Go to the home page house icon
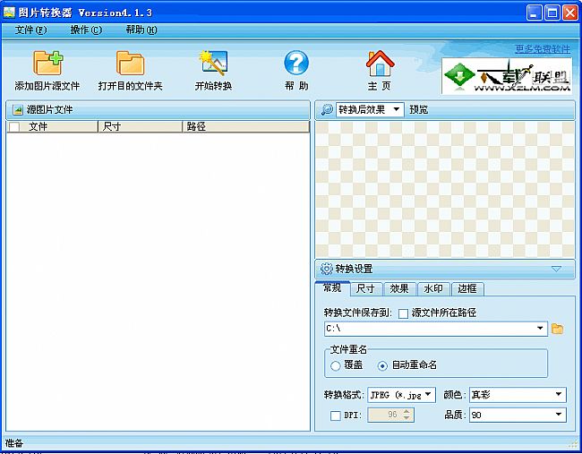 click(380, 63)
